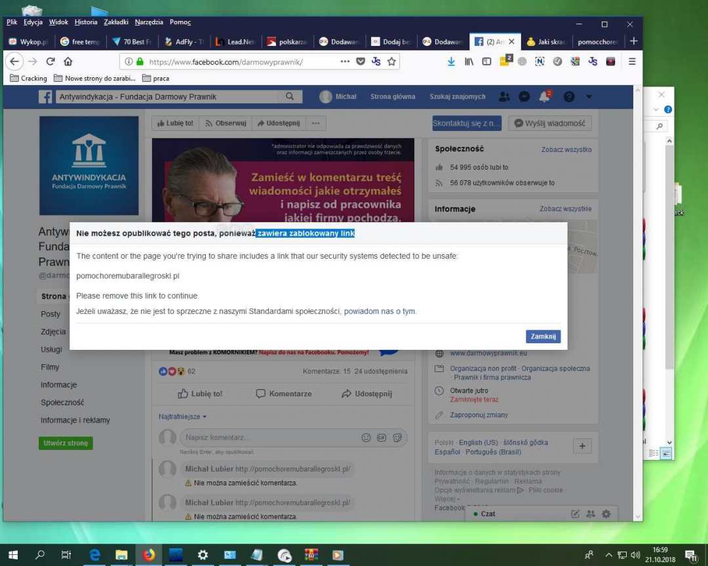Open the Firefox downloads arrow icon
Viewport: 708px width, 566px height.
coord(451,62)
